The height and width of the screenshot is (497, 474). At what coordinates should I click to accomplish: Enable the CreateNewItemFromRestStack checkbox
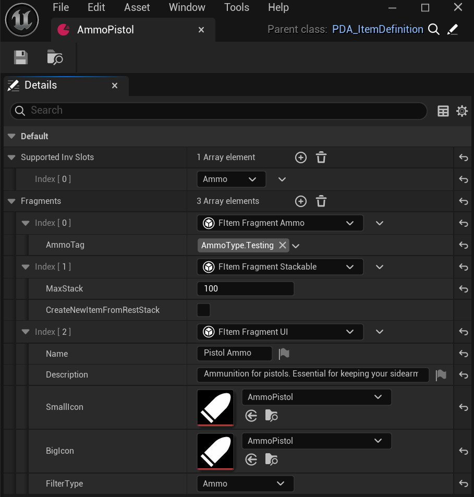pos(204,310)
